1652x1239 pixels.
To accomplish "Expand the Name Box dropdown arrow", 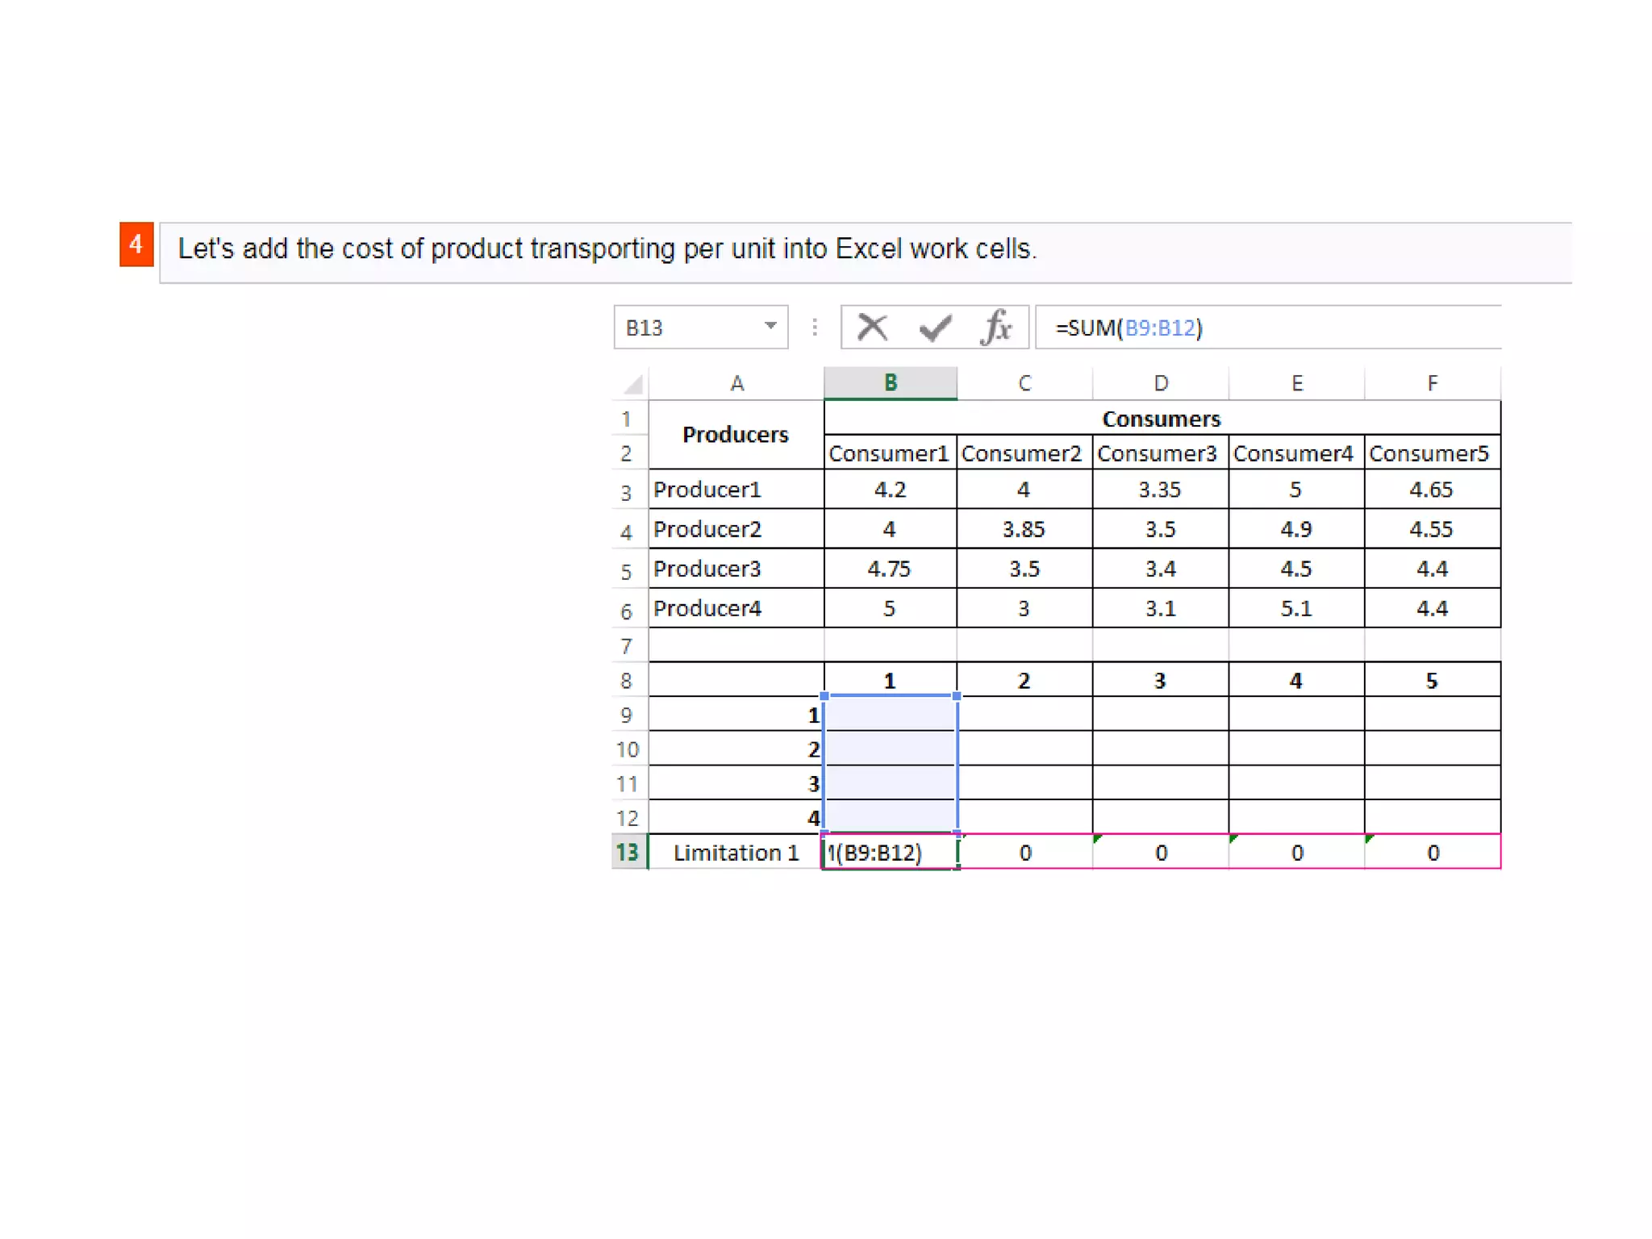I will tap(770, 326).
